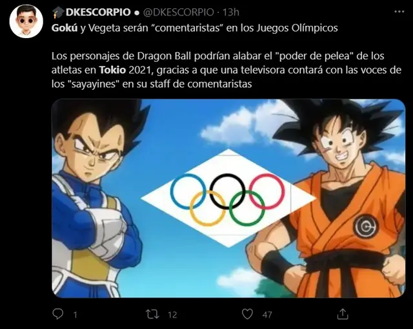413x329 pixels.
Task: Open the three-dot more options menu
Action: click(399, 12)
